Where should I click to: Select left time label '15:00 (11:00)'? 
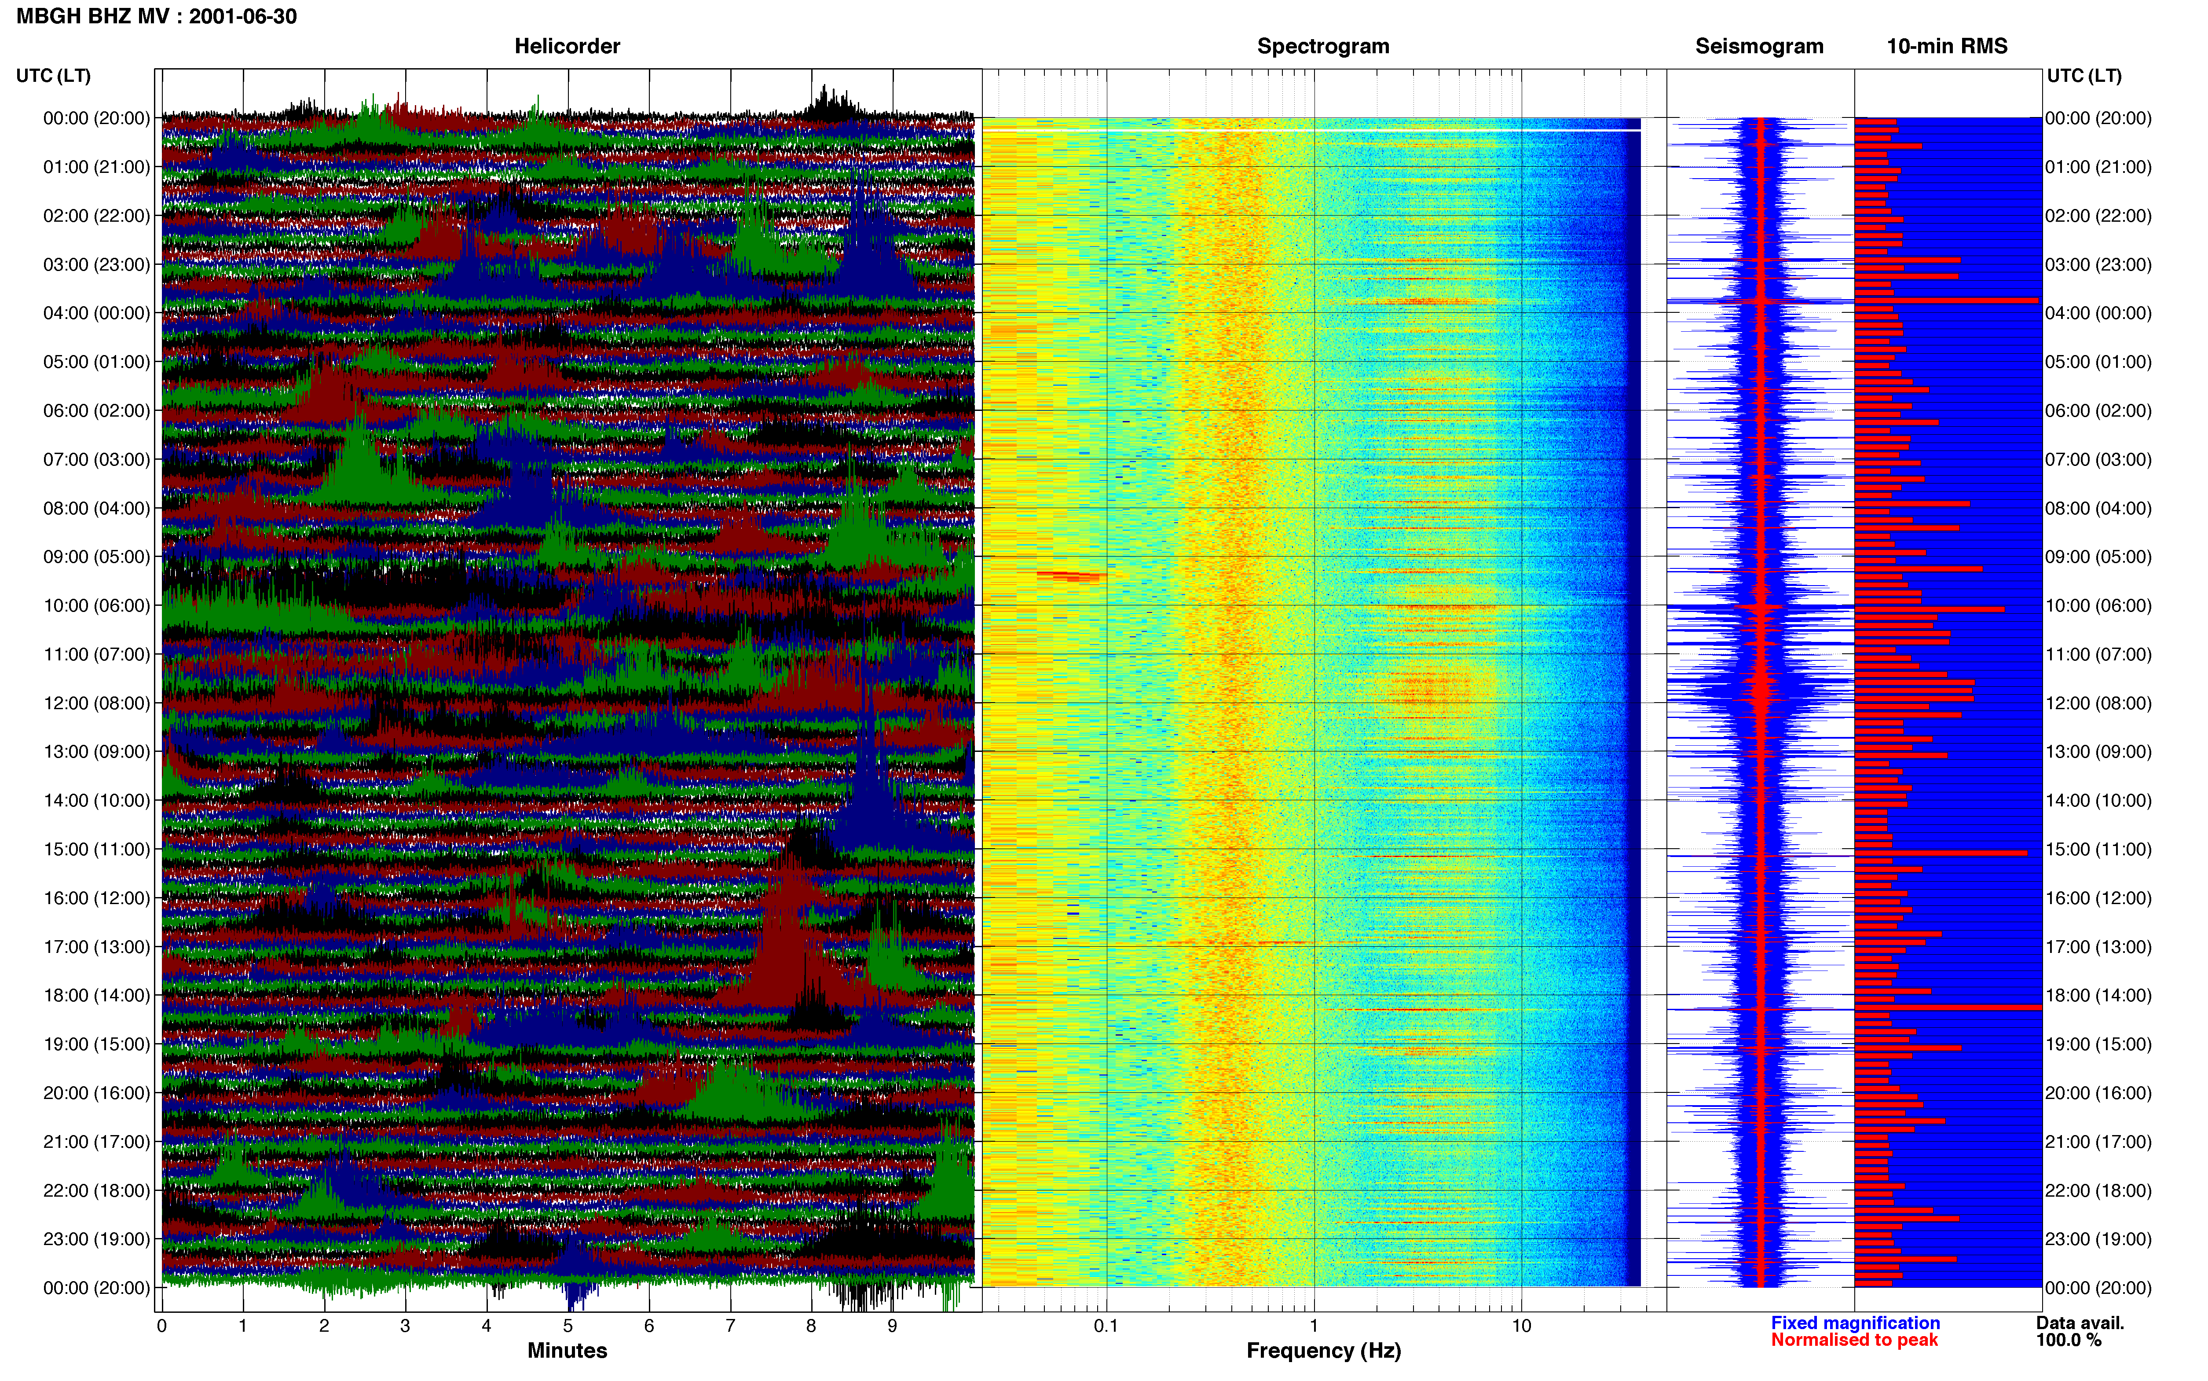(x=97, y=850)
